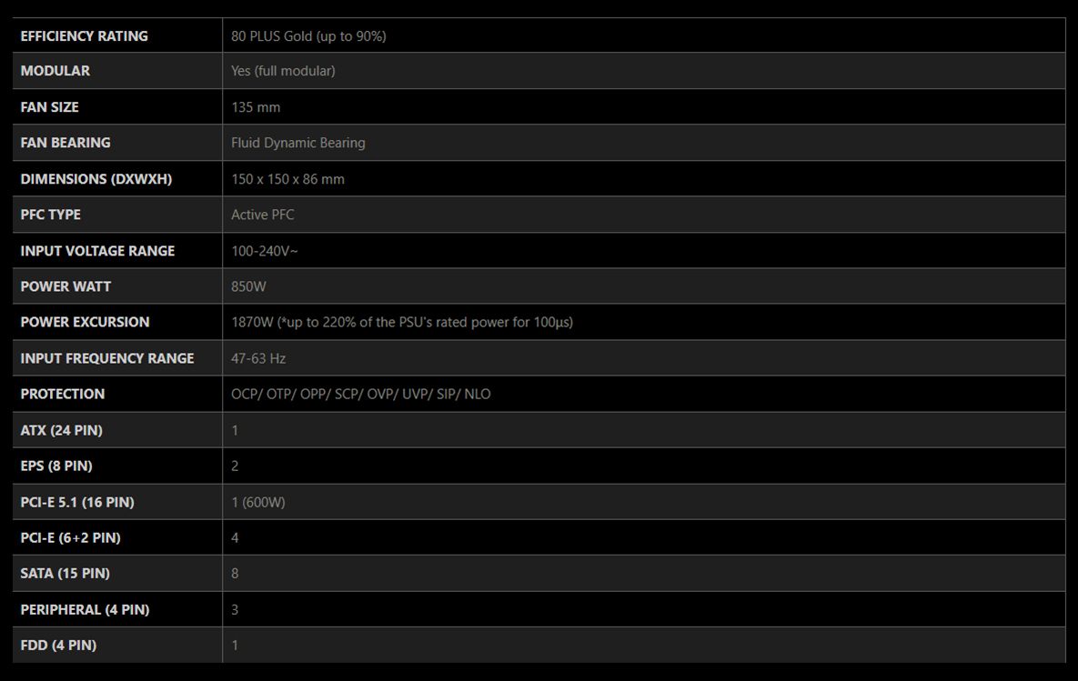
Task: Select the EPS (8 PIN) label
Action: coord(56,466)
